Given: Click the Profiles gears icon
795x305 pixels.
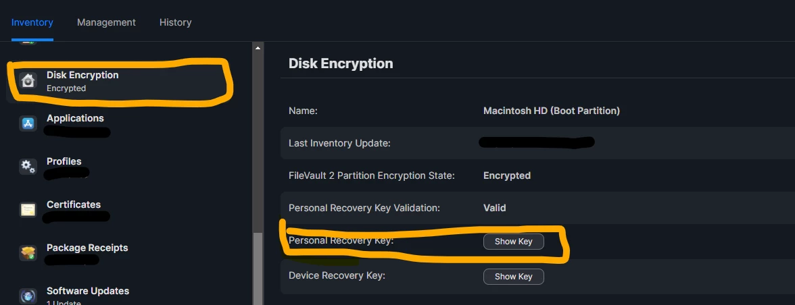Looking at the screenshot, I should pos(28,167).
